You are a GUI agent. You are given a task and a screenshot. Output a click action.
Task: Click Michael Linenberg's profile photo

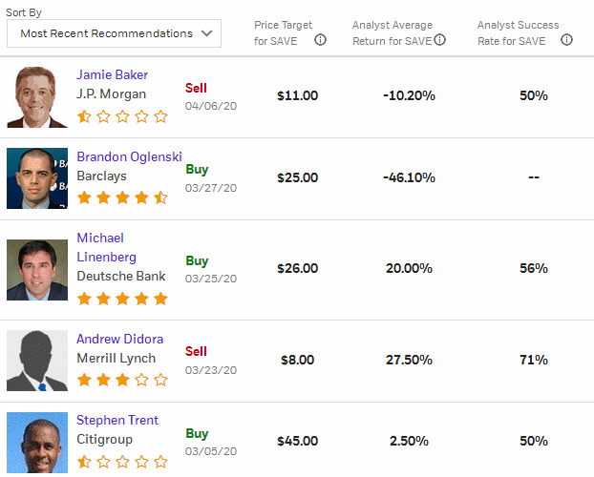click(37, 270)
